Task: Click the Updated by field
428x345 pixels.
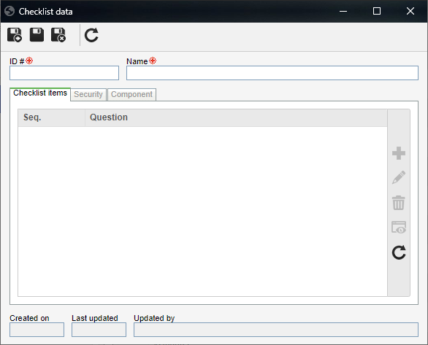Action: tap(275, 330)
